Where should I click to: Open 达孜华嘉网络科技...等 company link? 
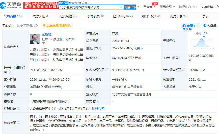point(68,60)
